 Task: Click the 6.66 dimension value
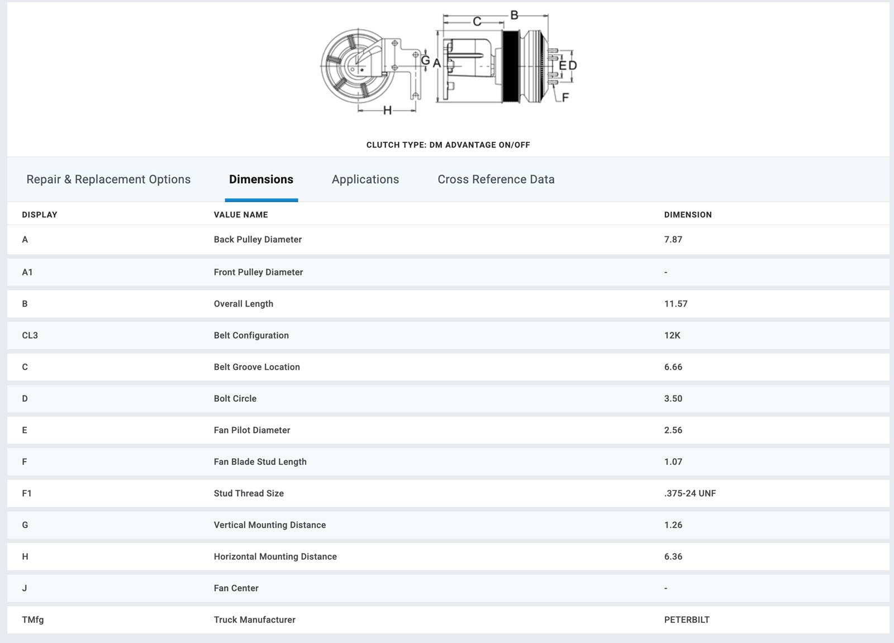click(673, 367)
